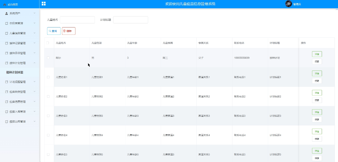Click 提醒 for the 阿尔 row

tap(317, 61)
